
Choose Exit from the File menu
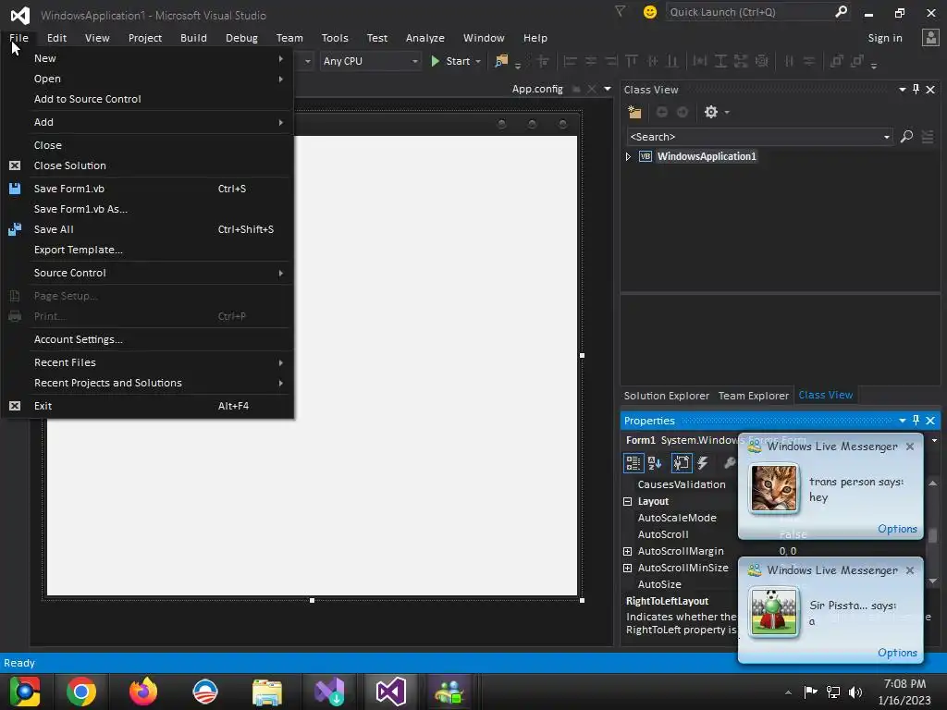148,406
